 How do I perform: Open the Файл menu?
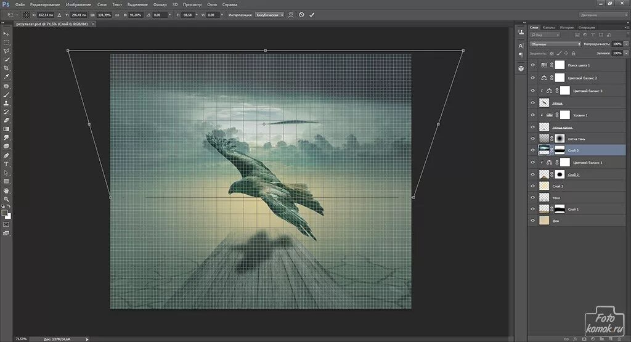click(x=20, y=4)
